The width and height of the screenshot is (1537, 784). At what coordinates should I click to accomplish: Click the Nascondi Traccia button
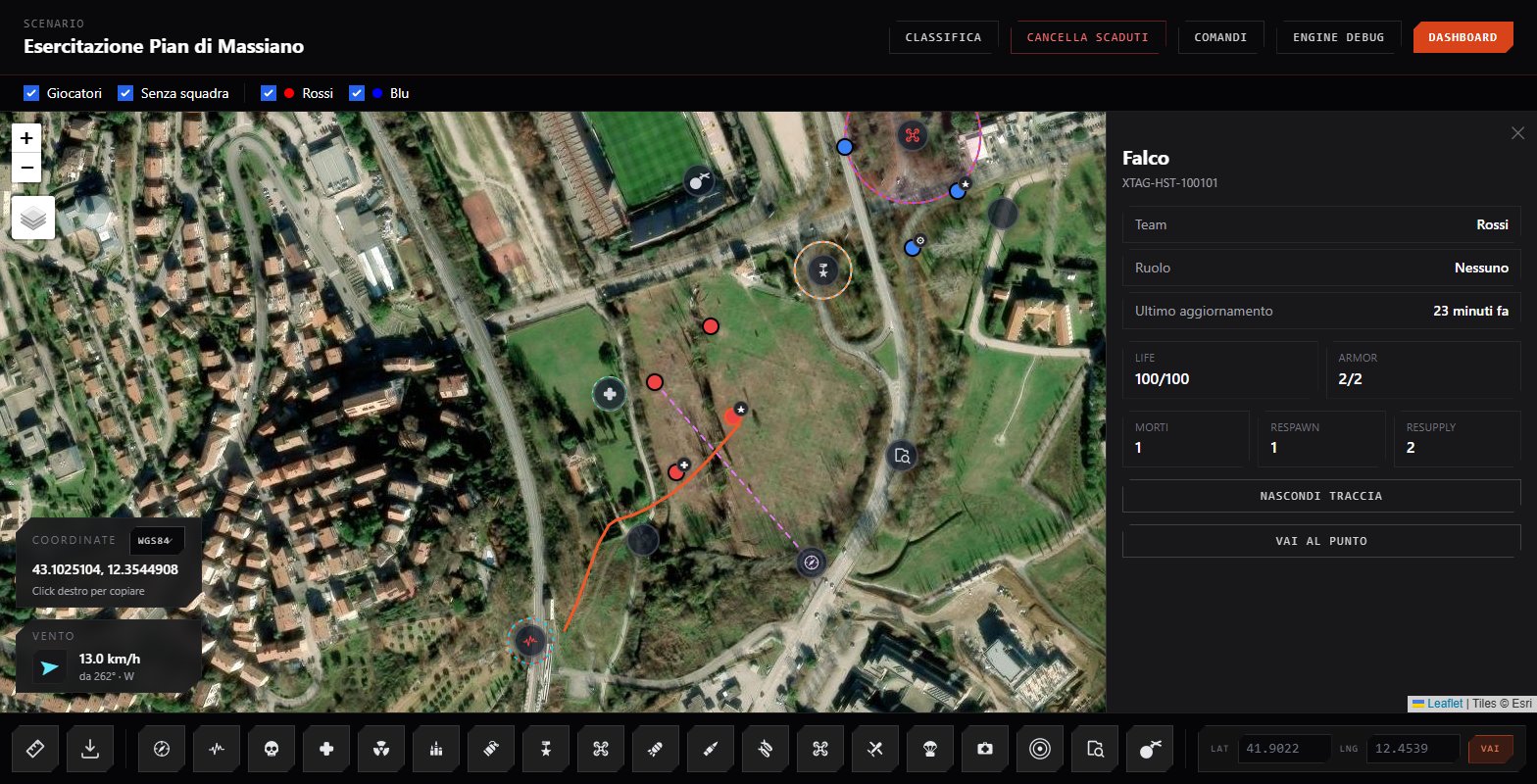click(x=1321, y=496)
